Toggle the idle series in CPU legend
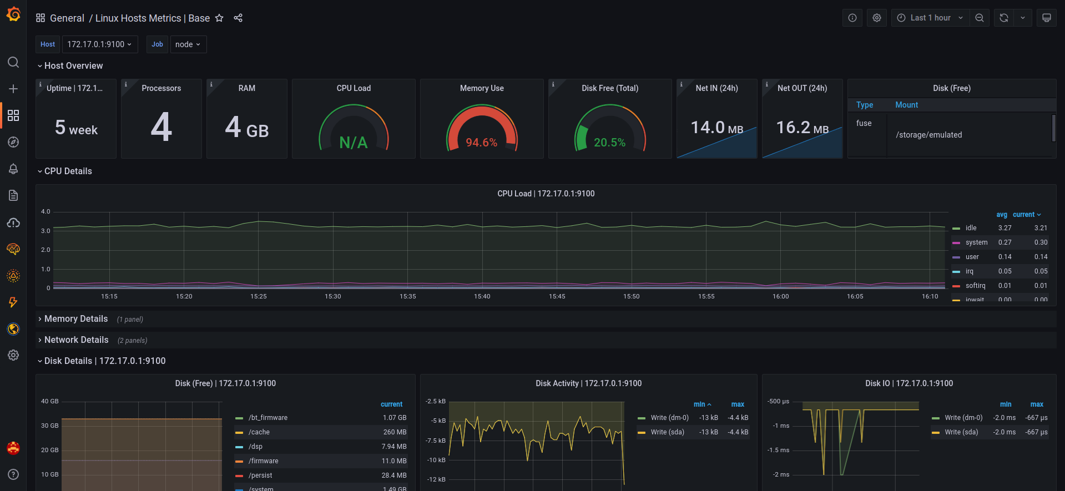 click(x=971, y=228)
